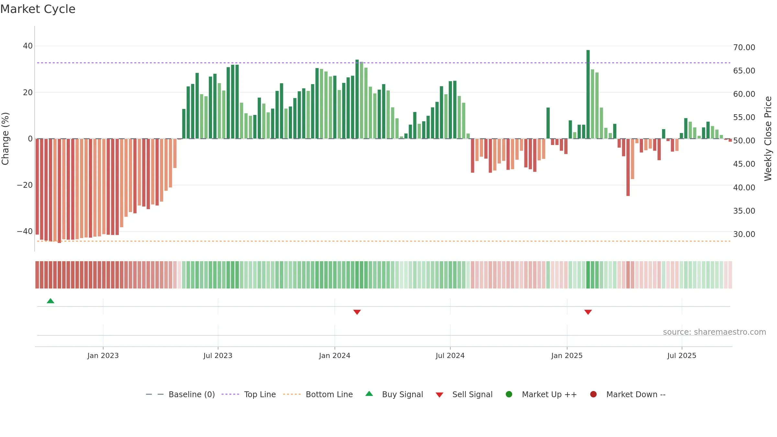Click the Jul 2023 x-axis label
Viewport: 777px width, 437px height.
point(218,355)
